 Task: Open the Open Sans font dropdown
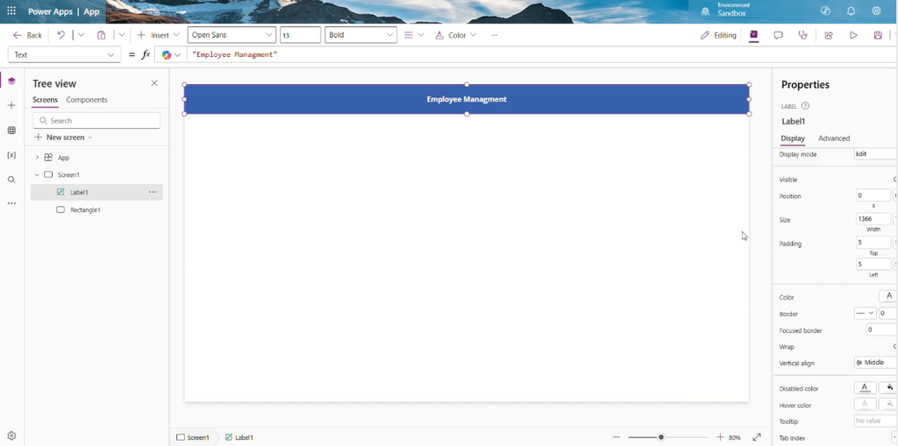(232, 35)
